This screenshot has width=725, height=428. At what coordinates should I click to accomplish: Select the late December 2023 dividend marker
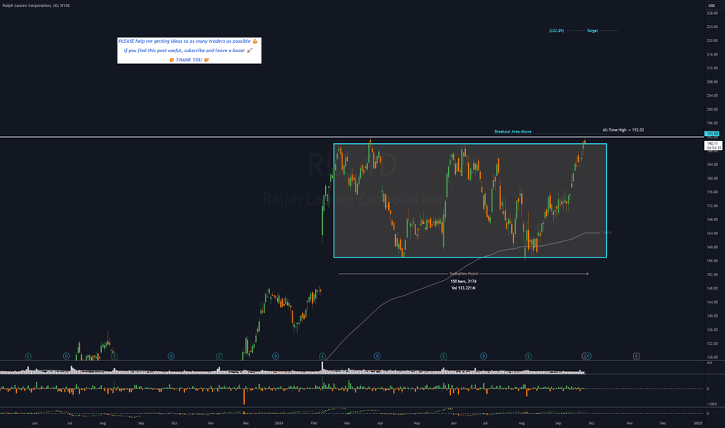pyautogui.click(x=275, y=356)
